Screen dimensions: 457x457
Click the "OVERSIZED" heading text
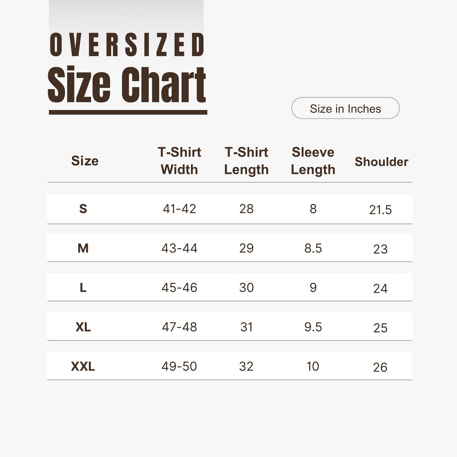click(x=127, y=45)
